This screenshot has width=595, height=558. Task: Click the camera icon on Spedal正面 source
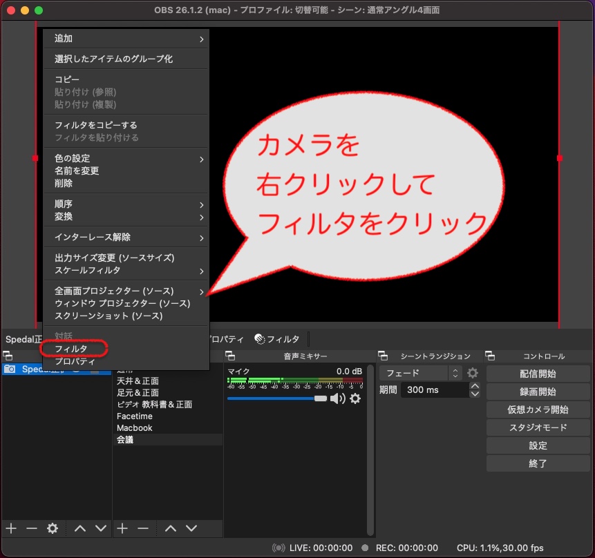pos(12,370)
